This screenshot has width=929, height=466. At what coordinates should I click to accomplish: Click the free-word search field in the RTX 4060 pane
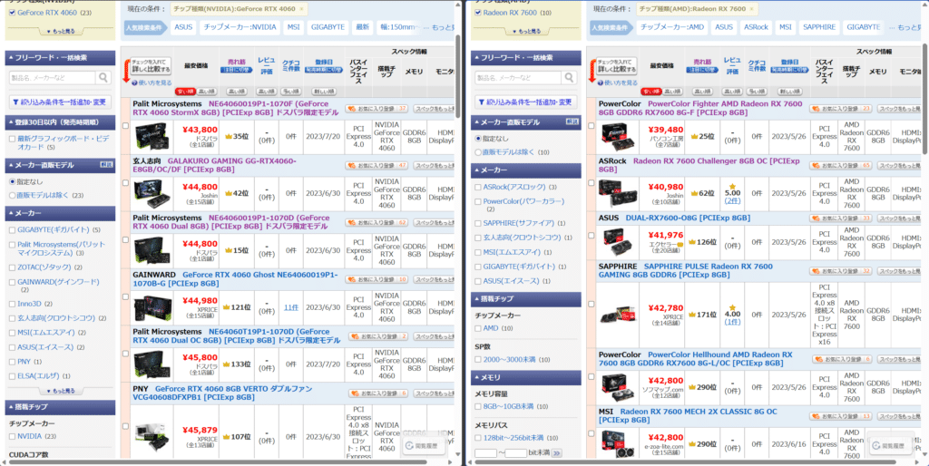[52, 78]
